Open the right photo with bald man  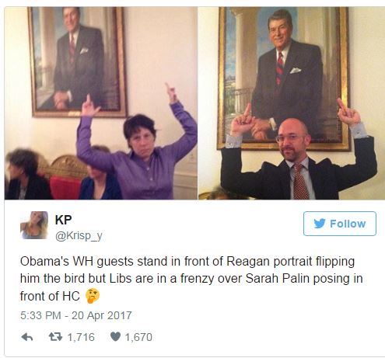(x=292, y=103)
